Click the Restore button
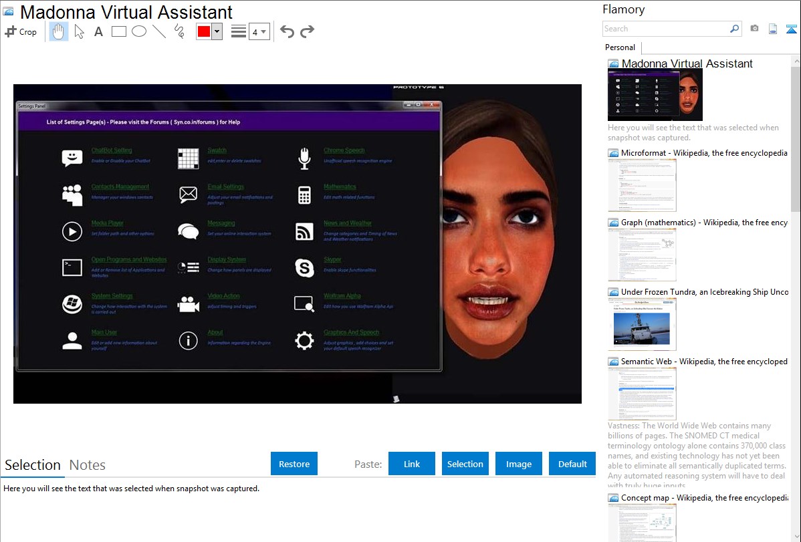Viewport: 801px width, 542px height. click(x=294, y=464)
